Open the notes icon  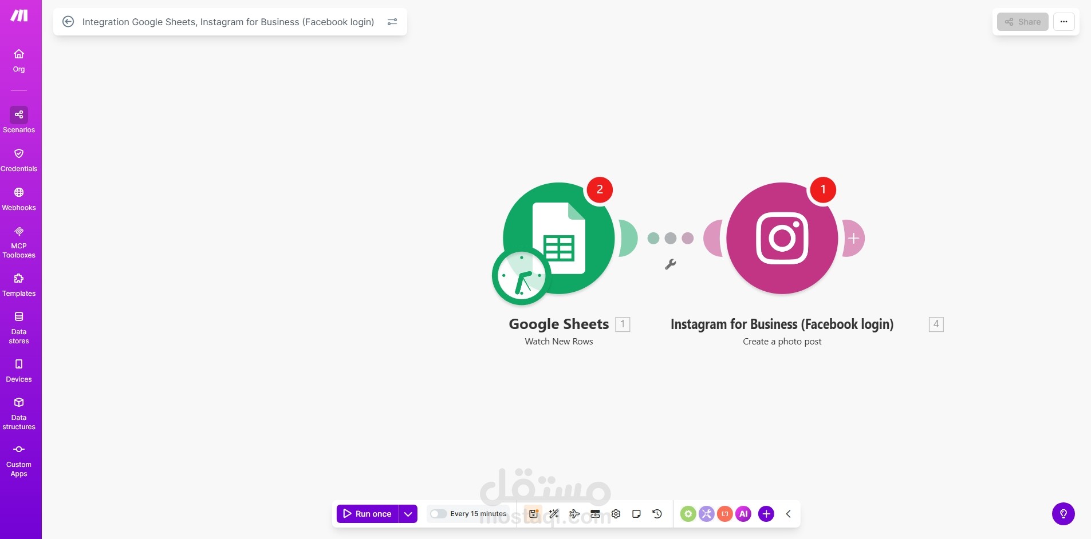click(x=636, y=514)
